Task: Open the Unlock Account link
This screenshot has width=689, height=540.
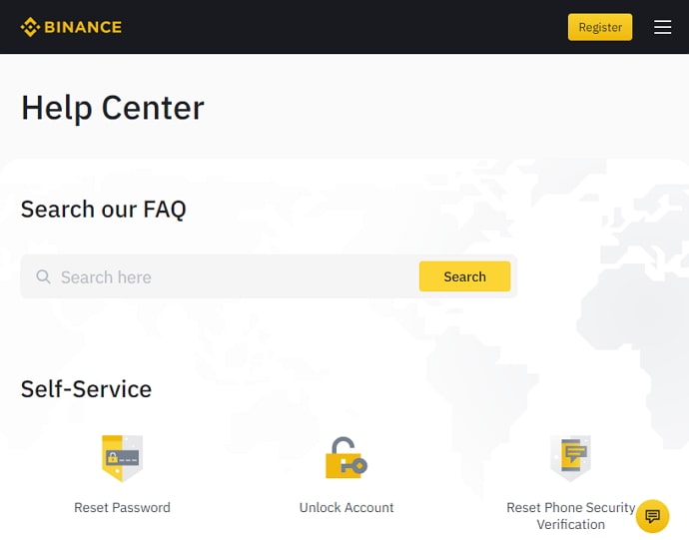Action: [346, 507]
